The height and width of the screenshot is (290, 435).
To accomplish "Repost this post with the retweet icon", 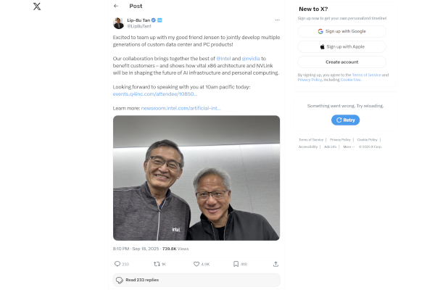I will coord(157,264).
